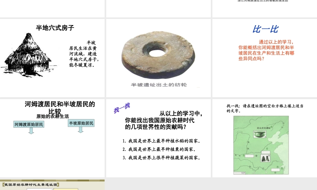Click the pottery figure image on map
The width and height of the screenshot is (317, 190).
click(x=265, y=159)
